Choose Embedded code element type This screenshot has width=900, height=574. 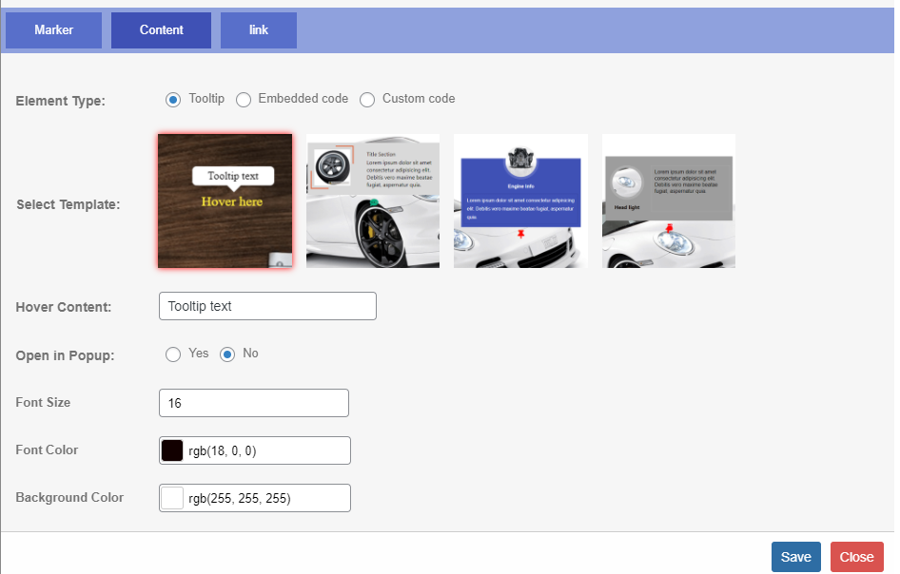244,100
